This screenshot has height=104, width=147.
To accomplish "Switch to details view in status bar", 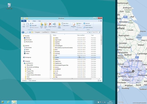I will [99, 80].
